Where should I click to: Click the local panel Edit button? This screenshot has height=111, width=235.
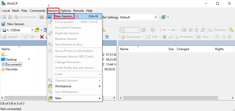tap(30, 37)
